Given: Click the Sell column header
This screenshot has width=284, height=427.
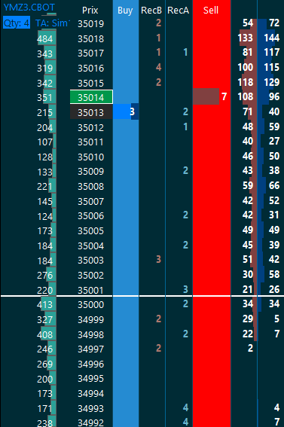Looking at the screenshot, I should click(x=211, y=10).
